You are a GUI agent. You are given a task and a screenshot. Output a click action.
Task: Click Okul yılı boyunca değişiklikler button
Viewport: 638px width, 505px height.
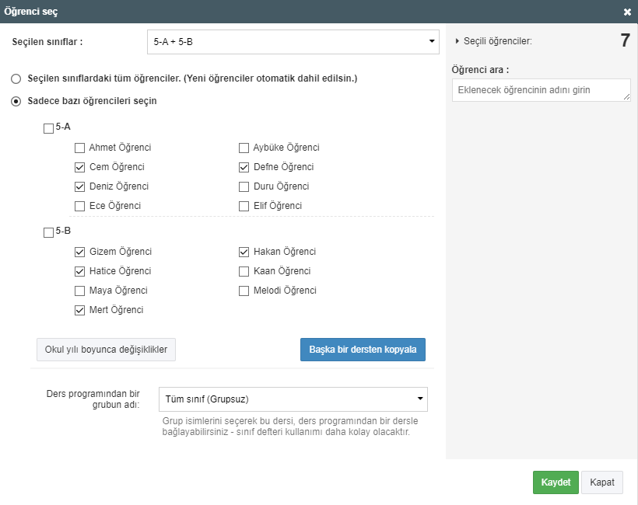pos(107,350)
